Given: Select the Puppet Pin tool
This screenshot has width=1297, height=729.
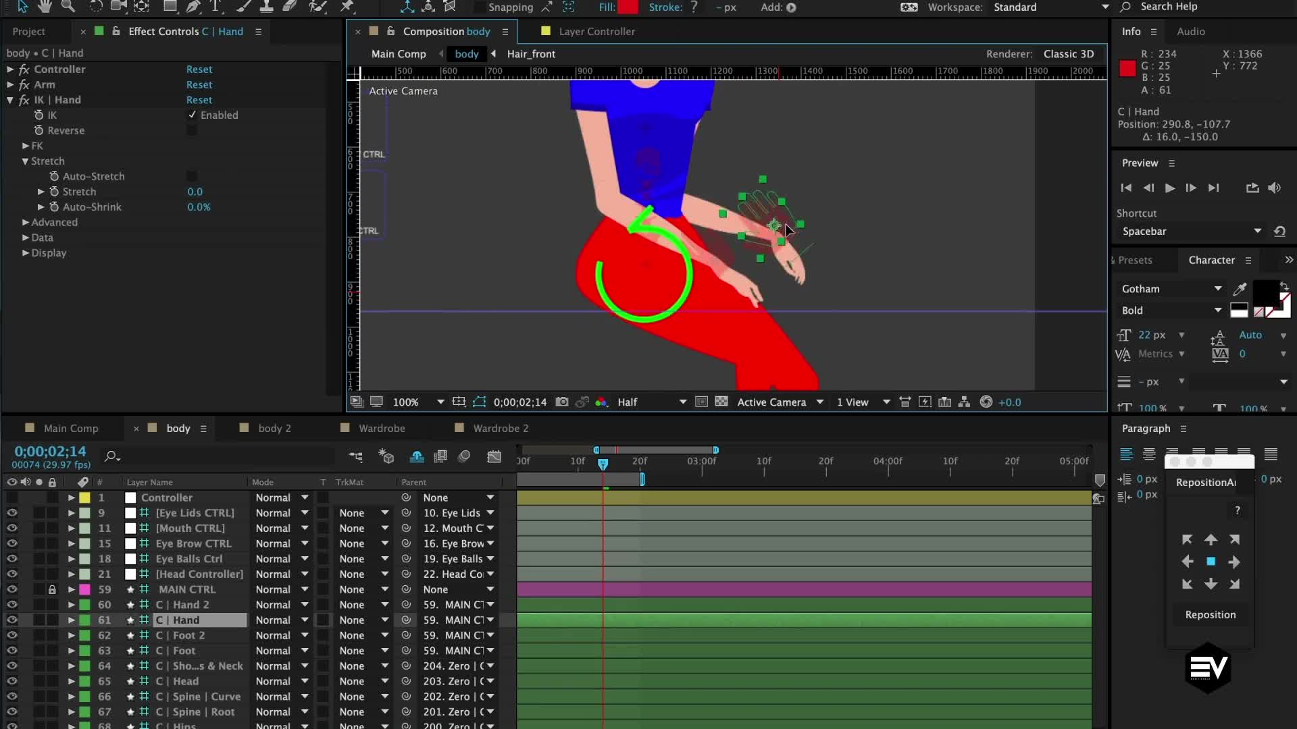Looking at the screenshot, I should tap(347, 6).
